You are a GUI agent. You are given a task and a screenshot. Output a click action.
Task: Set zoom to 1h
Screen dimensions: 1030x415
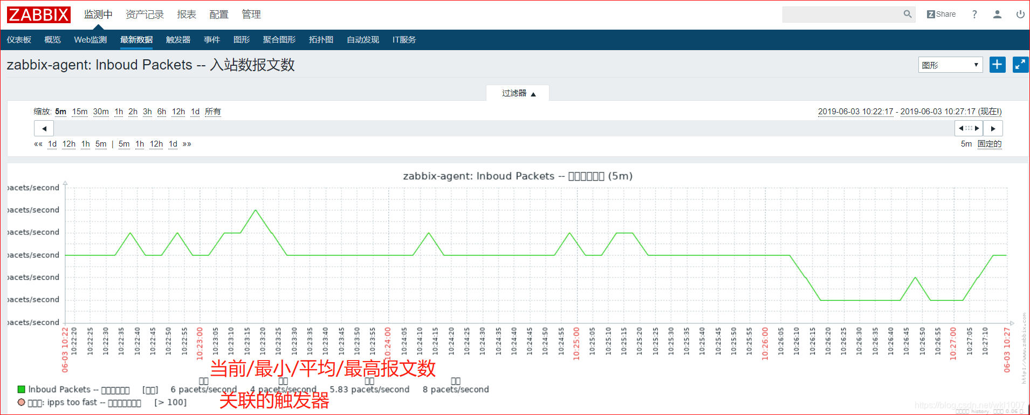click(x=119, y=112)
